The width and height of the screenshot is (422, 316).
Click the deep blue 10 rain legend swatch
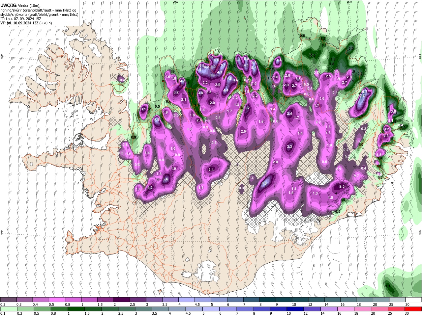294,309
